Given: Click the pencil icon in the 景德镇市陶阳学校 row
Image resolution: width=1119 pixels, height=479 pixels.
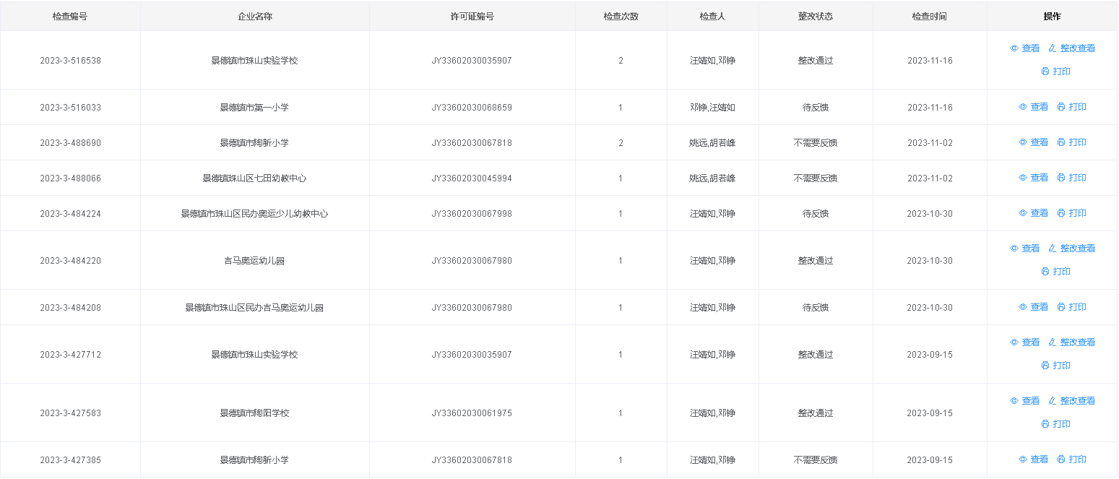Looking at the screenshot, I should click(1053, 401).
